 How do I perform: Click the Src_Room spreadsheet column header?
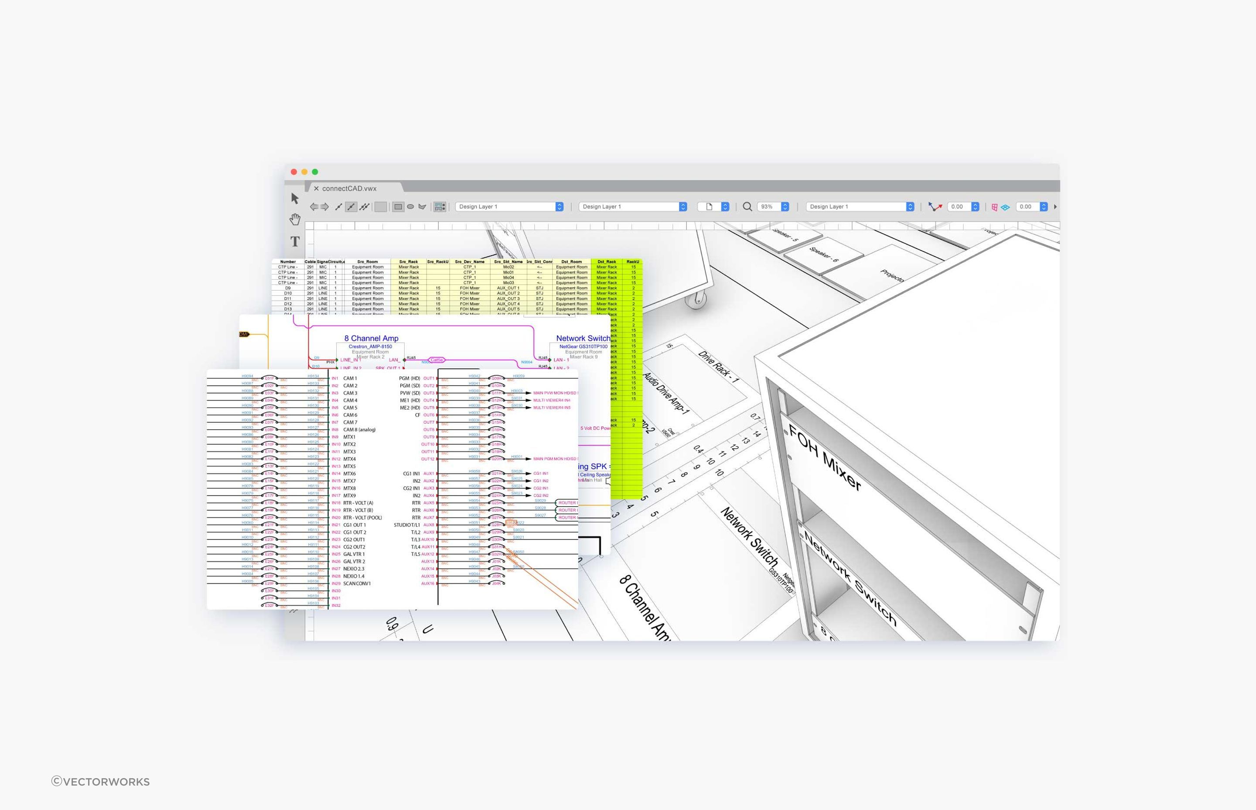pos(367,261)
